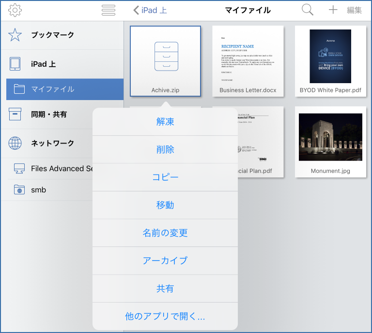Choose 移動 in the popup menu
The image size is (372, 333).
coord(165,205)
